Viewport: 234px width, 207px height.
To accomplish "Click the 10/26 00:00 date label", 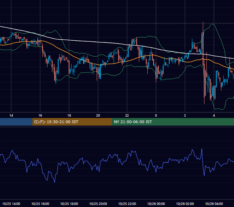I will click(x=156, y=204).
